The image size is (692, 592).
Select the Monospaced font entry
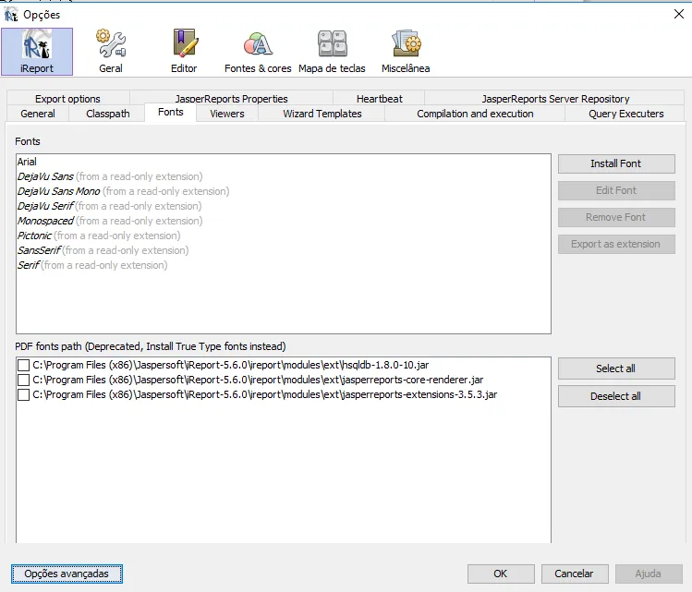(284, 221)
